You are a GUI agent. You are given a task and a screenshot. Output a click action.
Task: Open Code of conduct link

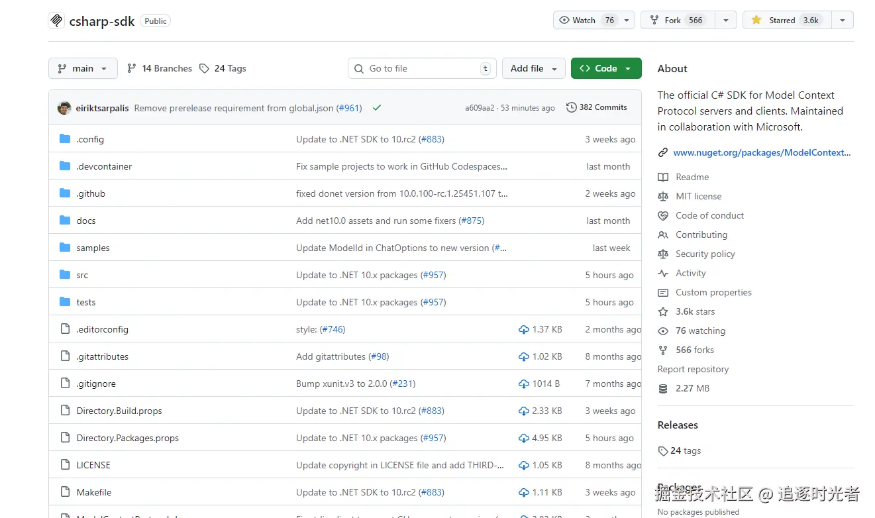(x=710, y=215)
